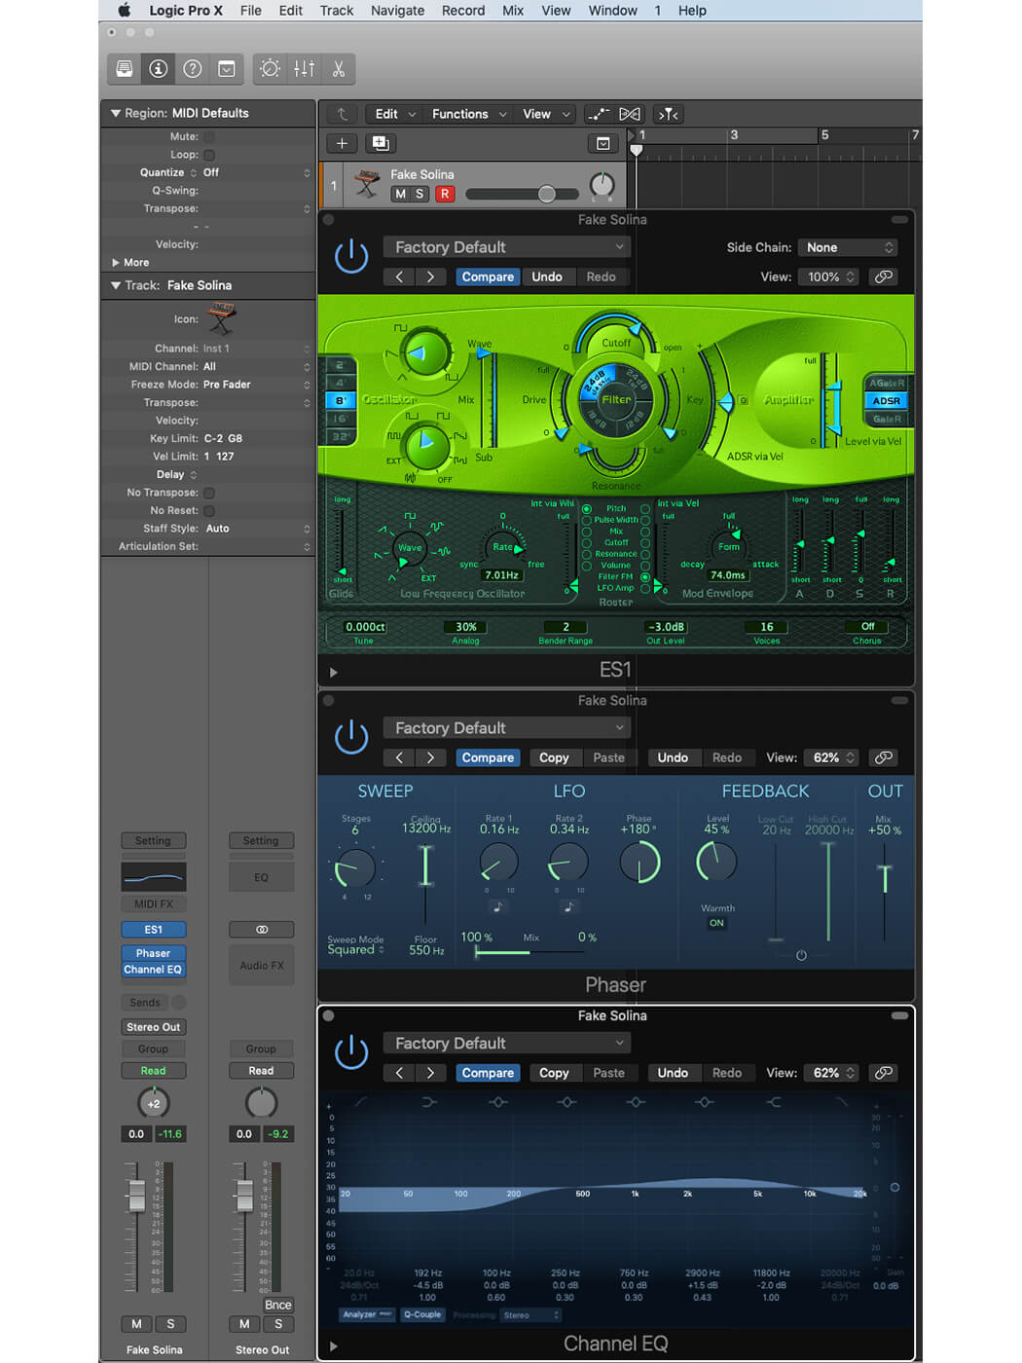Click ES1 Tune value field 0.000ct

tap(366, 627)
